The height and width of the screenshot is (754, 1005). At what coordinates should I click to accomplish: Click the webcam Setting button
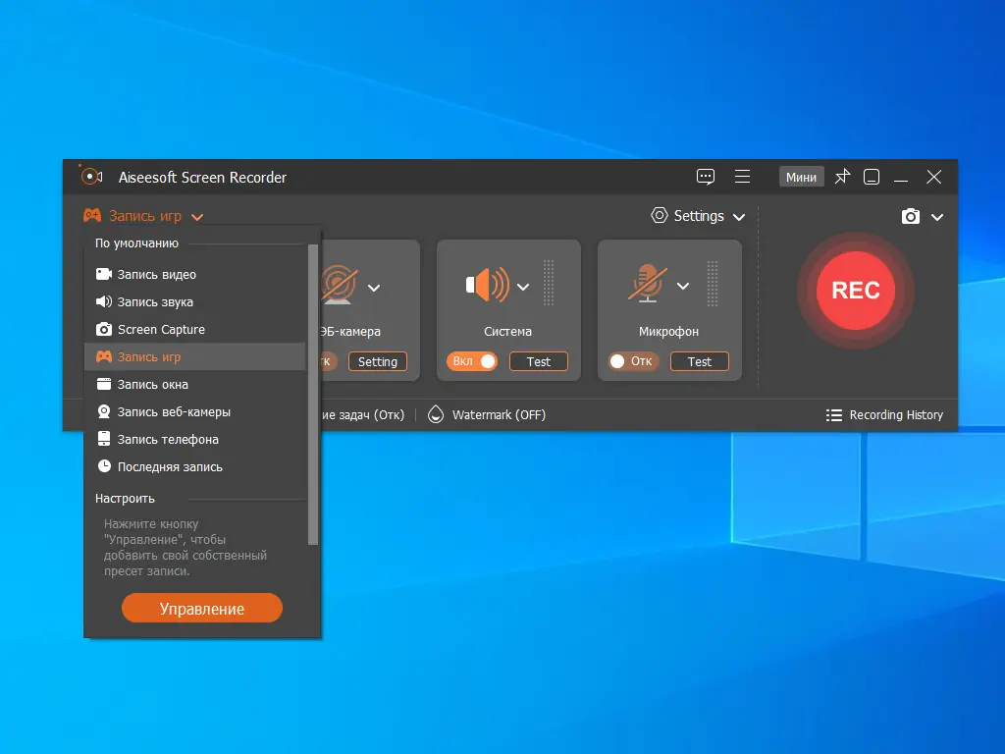click(x=378, y=361)
